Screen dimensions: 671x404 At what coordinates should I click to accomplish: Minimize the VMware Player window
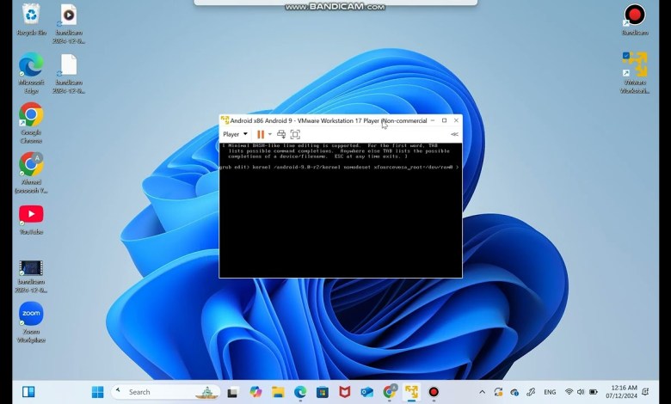[433, 120]
